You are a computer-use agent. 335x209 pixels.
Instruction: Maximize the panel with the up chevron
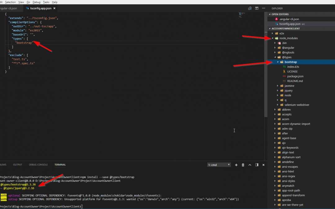[250, 165]
